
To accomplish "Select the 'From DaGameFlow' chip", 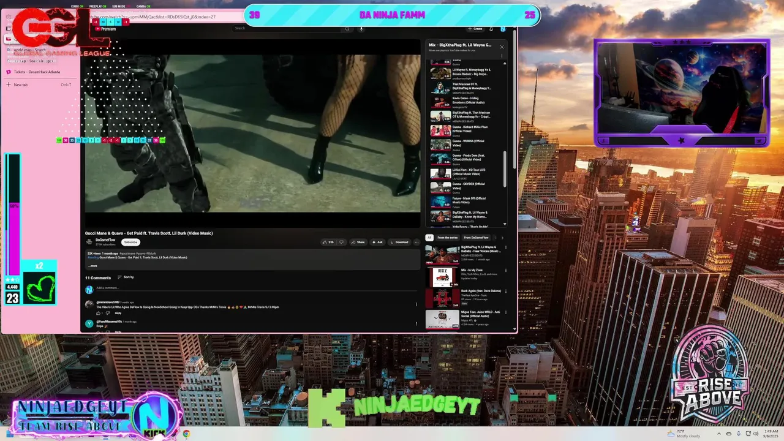I will (x=476, y=238).
